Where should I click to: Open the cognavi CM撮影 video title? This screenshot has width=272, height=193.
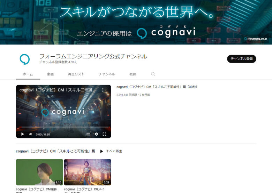36,190
